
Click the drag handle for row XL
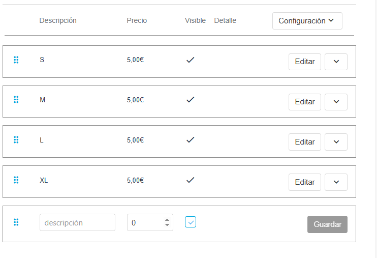[16, 180]
